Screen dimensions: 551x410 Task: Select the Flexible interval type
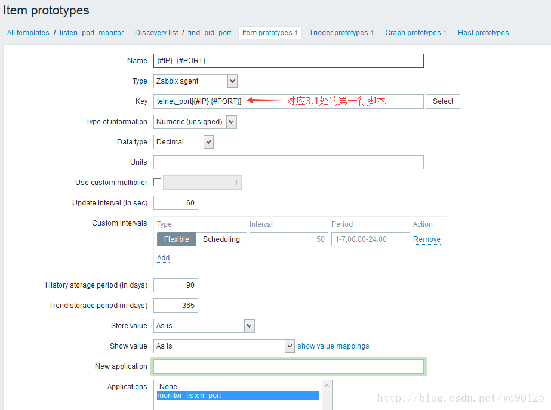tap(177, 239)
